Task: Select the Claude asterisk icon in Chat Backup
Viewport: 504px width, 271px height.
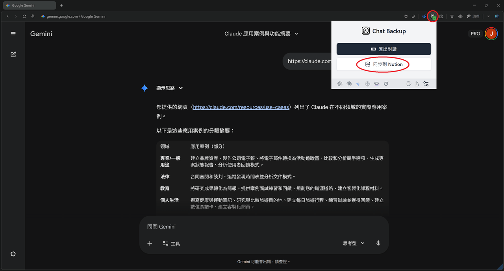Action: (x=349, y=84)
